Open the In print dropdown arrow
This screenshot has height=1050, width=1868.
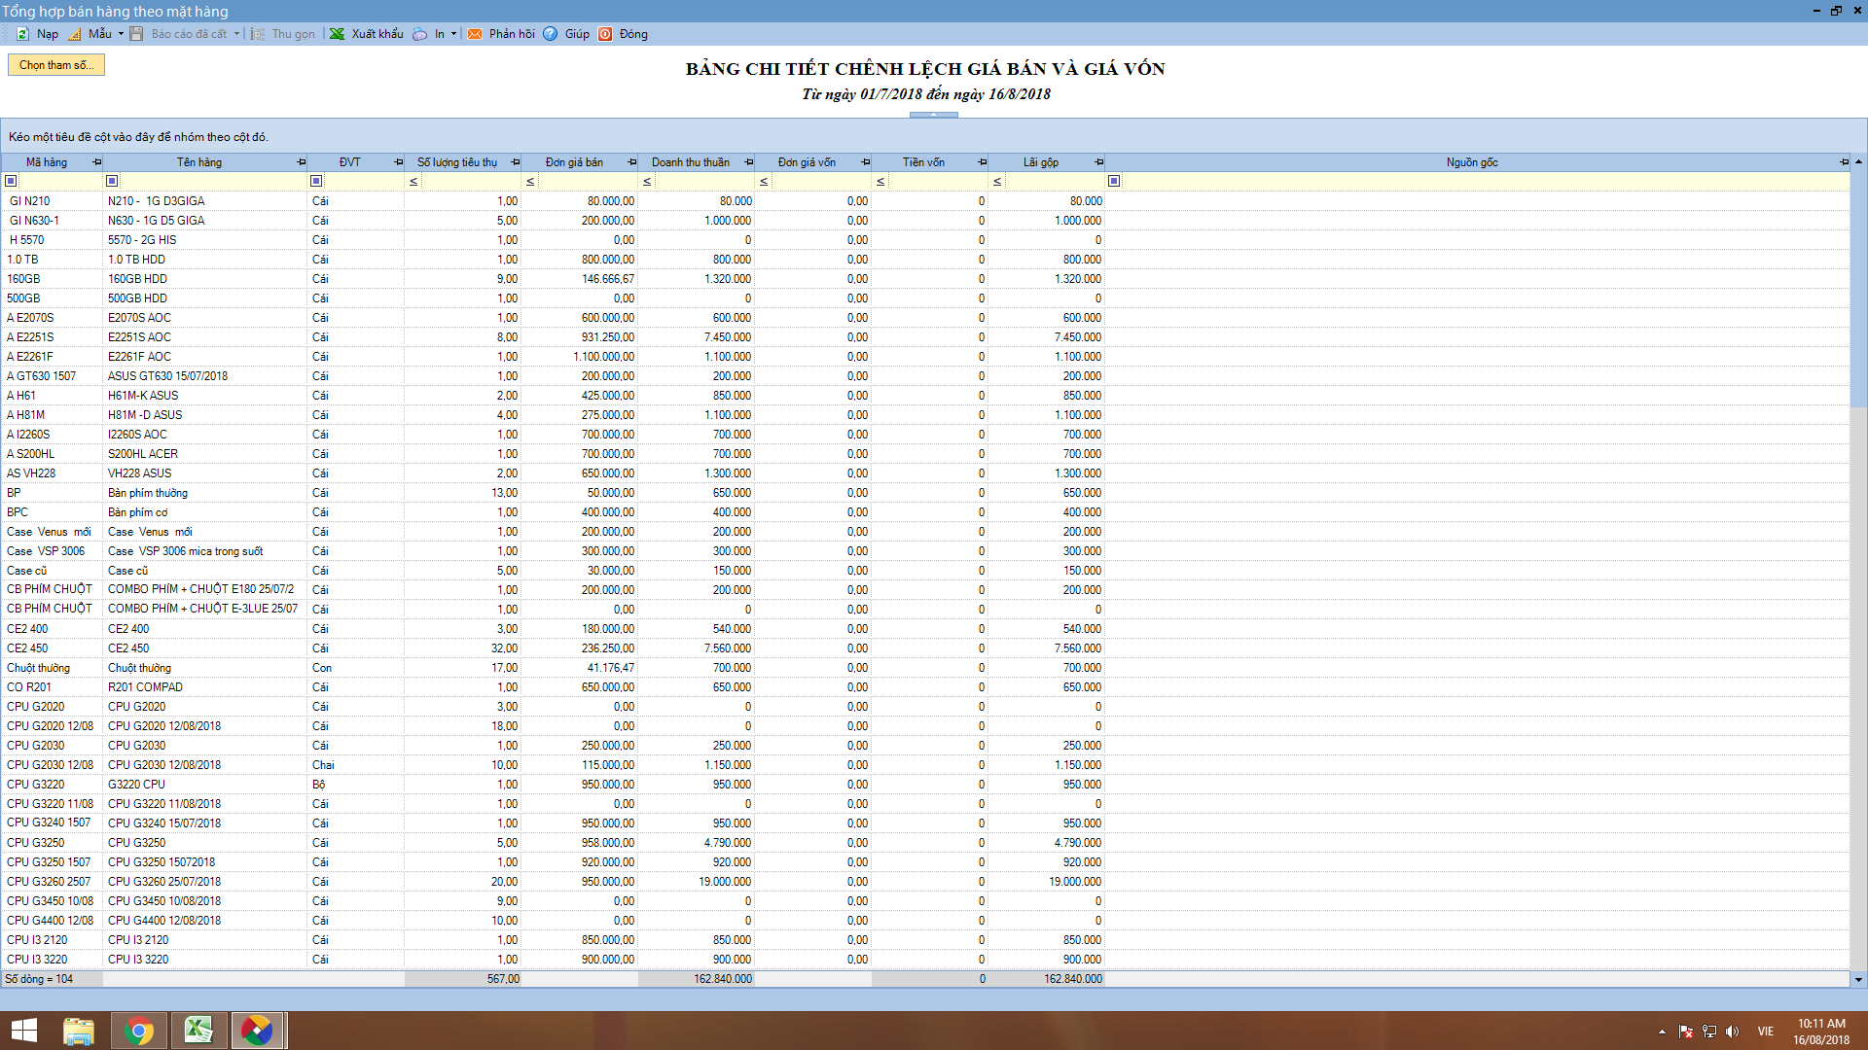[453, 34]
